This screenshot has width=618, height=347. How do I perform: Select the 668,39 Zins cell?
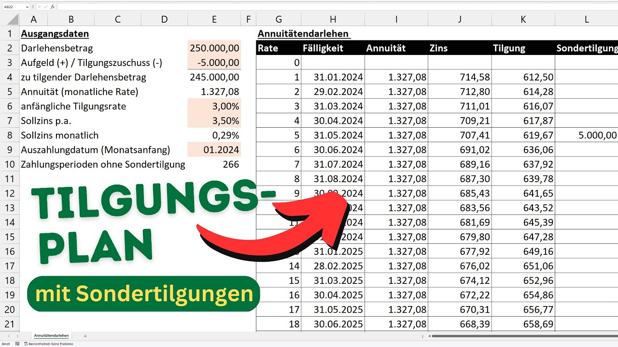point(460,324)
